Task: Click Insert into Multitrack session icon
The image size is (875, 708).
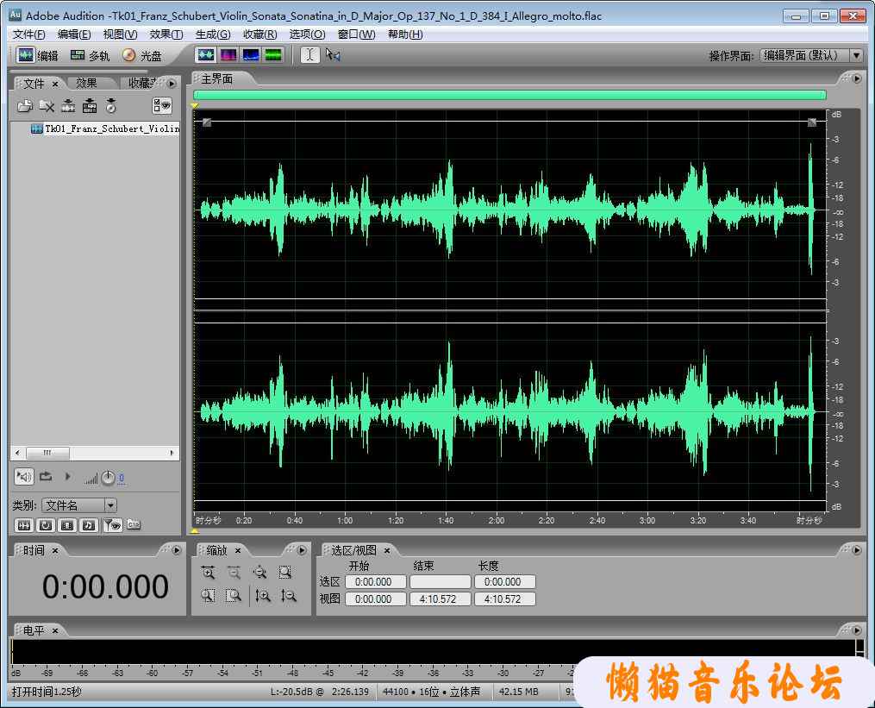Action: [90, 105]
